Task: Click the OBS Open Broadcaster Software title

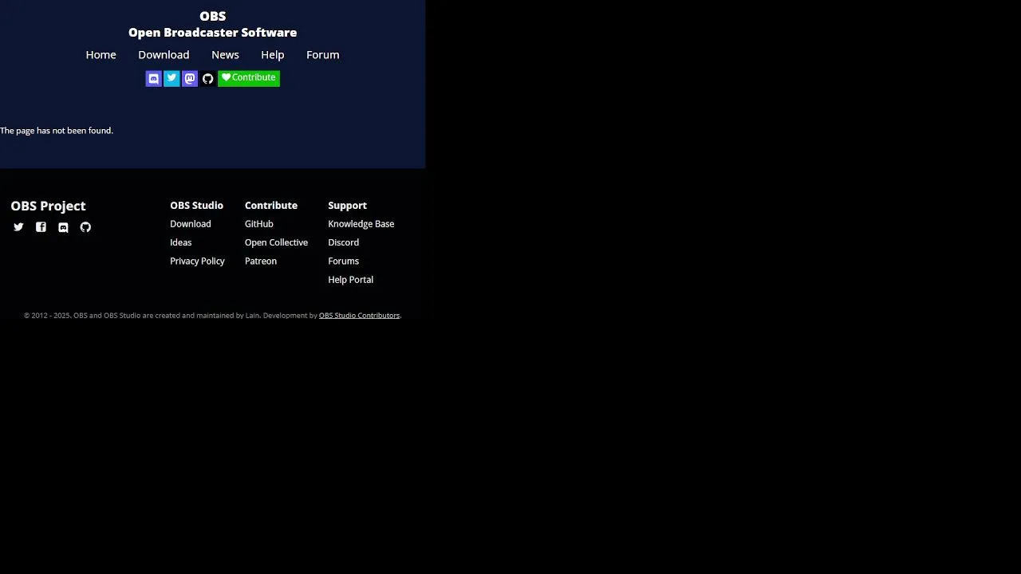Action: point(212,24)
